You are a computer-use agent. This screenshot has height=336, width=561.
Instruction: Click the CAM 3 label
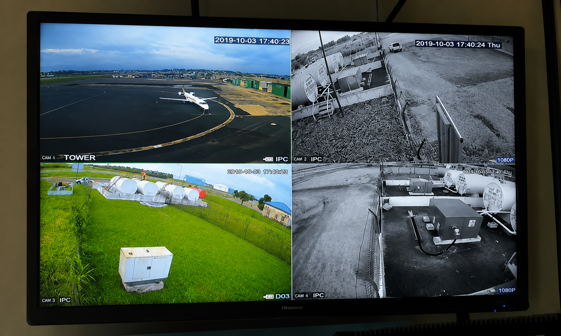tap(48, 300)
